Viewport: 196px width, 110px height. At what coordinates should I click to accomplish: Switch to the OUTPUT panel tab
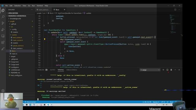[x=53, y=70]
